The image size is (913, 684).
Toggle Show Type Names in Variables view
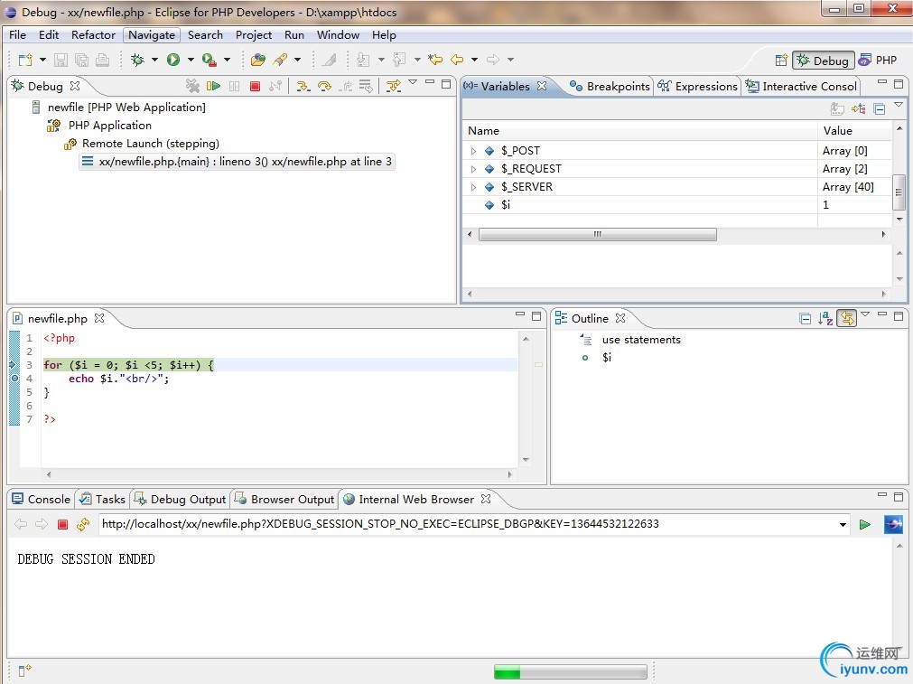point(837,109)
